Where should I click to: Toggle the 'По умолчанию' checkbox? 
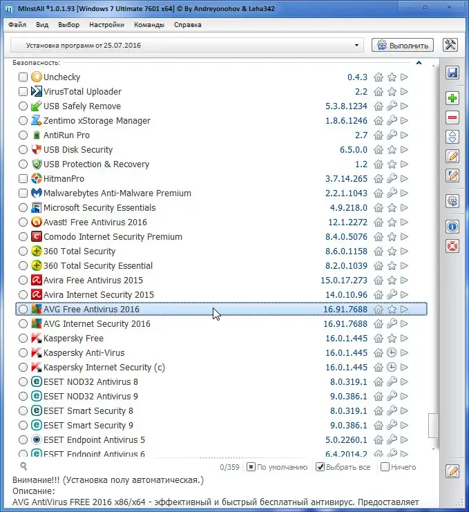tap(251, 467)
